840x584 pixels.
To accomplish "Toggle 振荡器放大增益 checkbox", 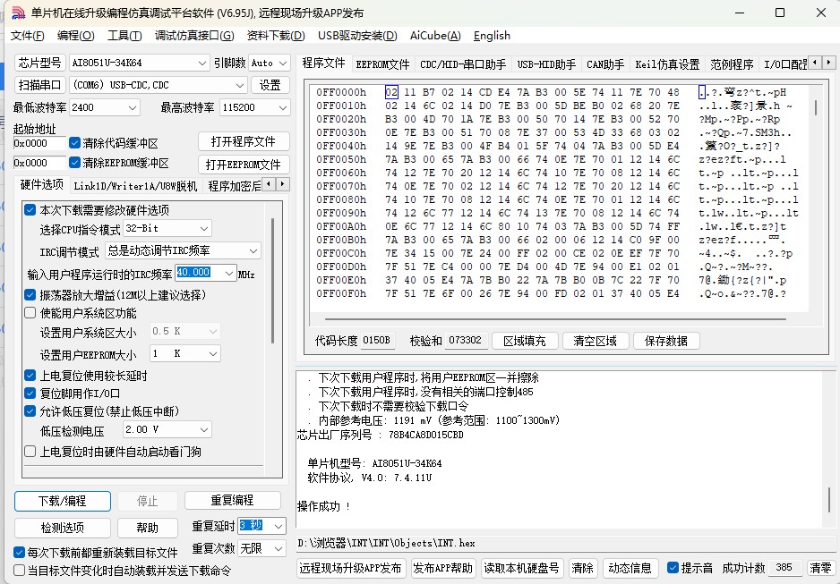I will [30, 294].
